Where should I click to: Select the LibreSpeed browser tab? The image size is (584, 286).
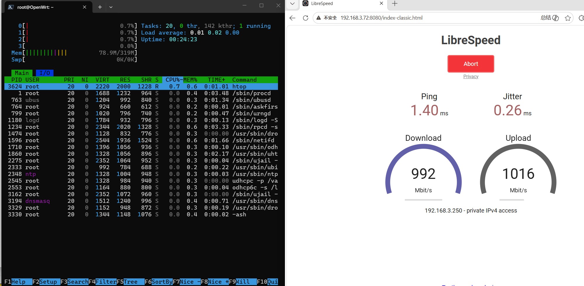pos(343,4)
